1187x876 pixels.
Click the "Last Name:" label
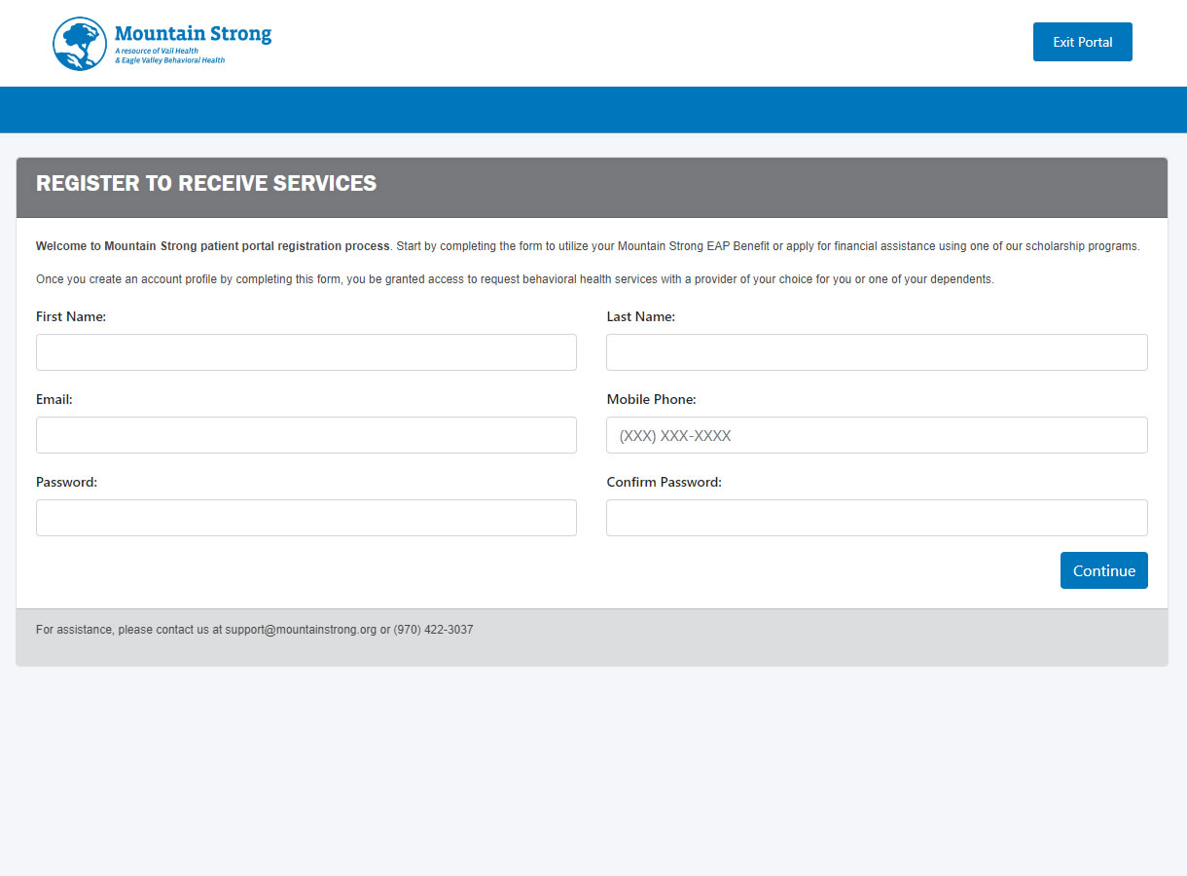tap(640, 316)
